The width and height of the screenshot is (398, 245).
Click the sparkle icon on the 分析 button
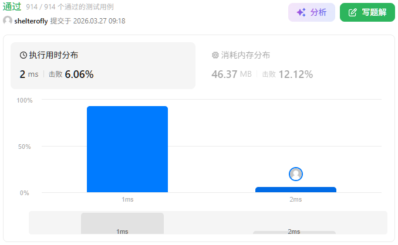[x=301, y=12]
